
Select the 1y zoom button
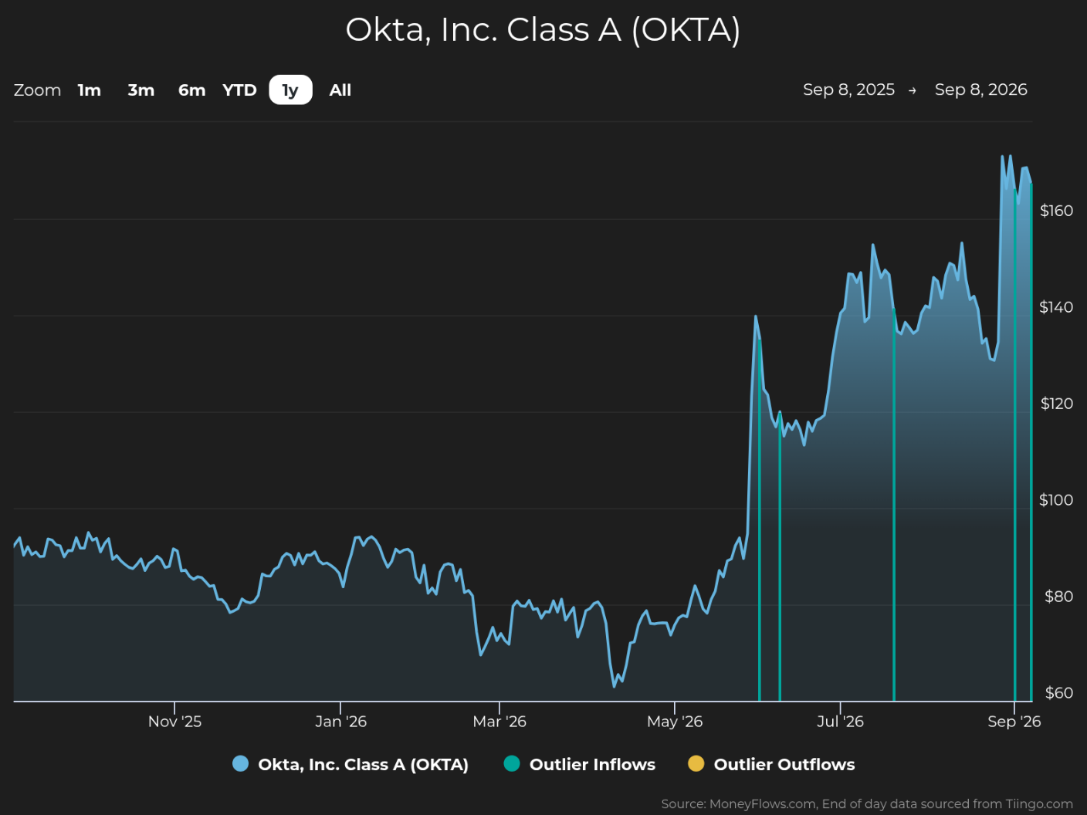[290, 90]
